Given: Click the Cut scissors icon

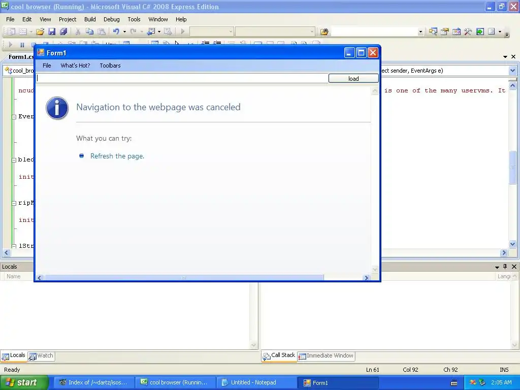Looking at the screenshot, I should [x=78, y=31].
